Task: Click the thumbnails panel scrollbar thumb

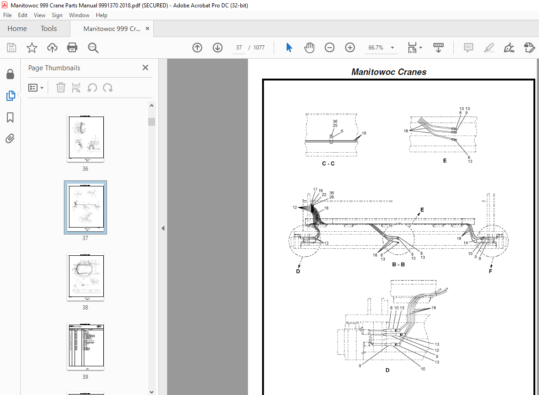Action: click(x=151, y=122)
